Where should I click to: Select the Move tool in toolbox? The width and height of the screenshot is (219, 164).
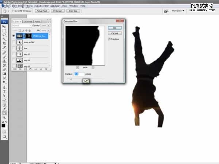4,27
